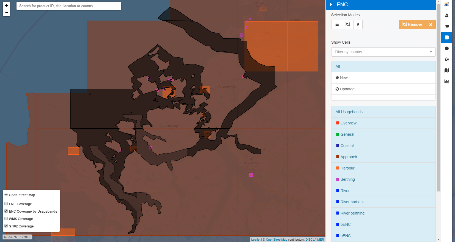Collapse the ENC panel header arrow

coord(331,5)
